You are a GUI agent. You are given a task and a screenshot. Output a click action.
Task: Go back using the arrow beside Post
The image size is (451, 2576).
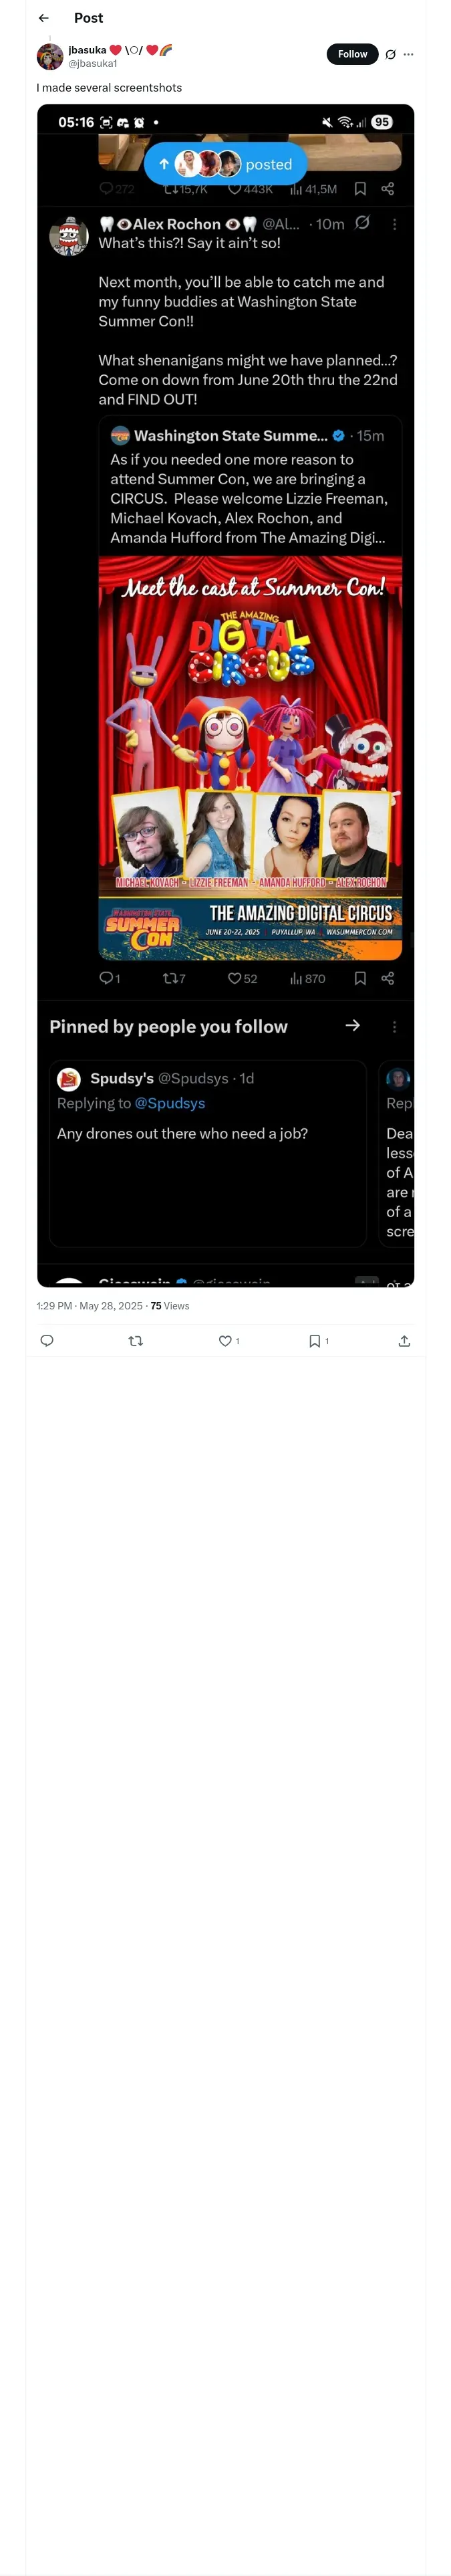[43, 18]
